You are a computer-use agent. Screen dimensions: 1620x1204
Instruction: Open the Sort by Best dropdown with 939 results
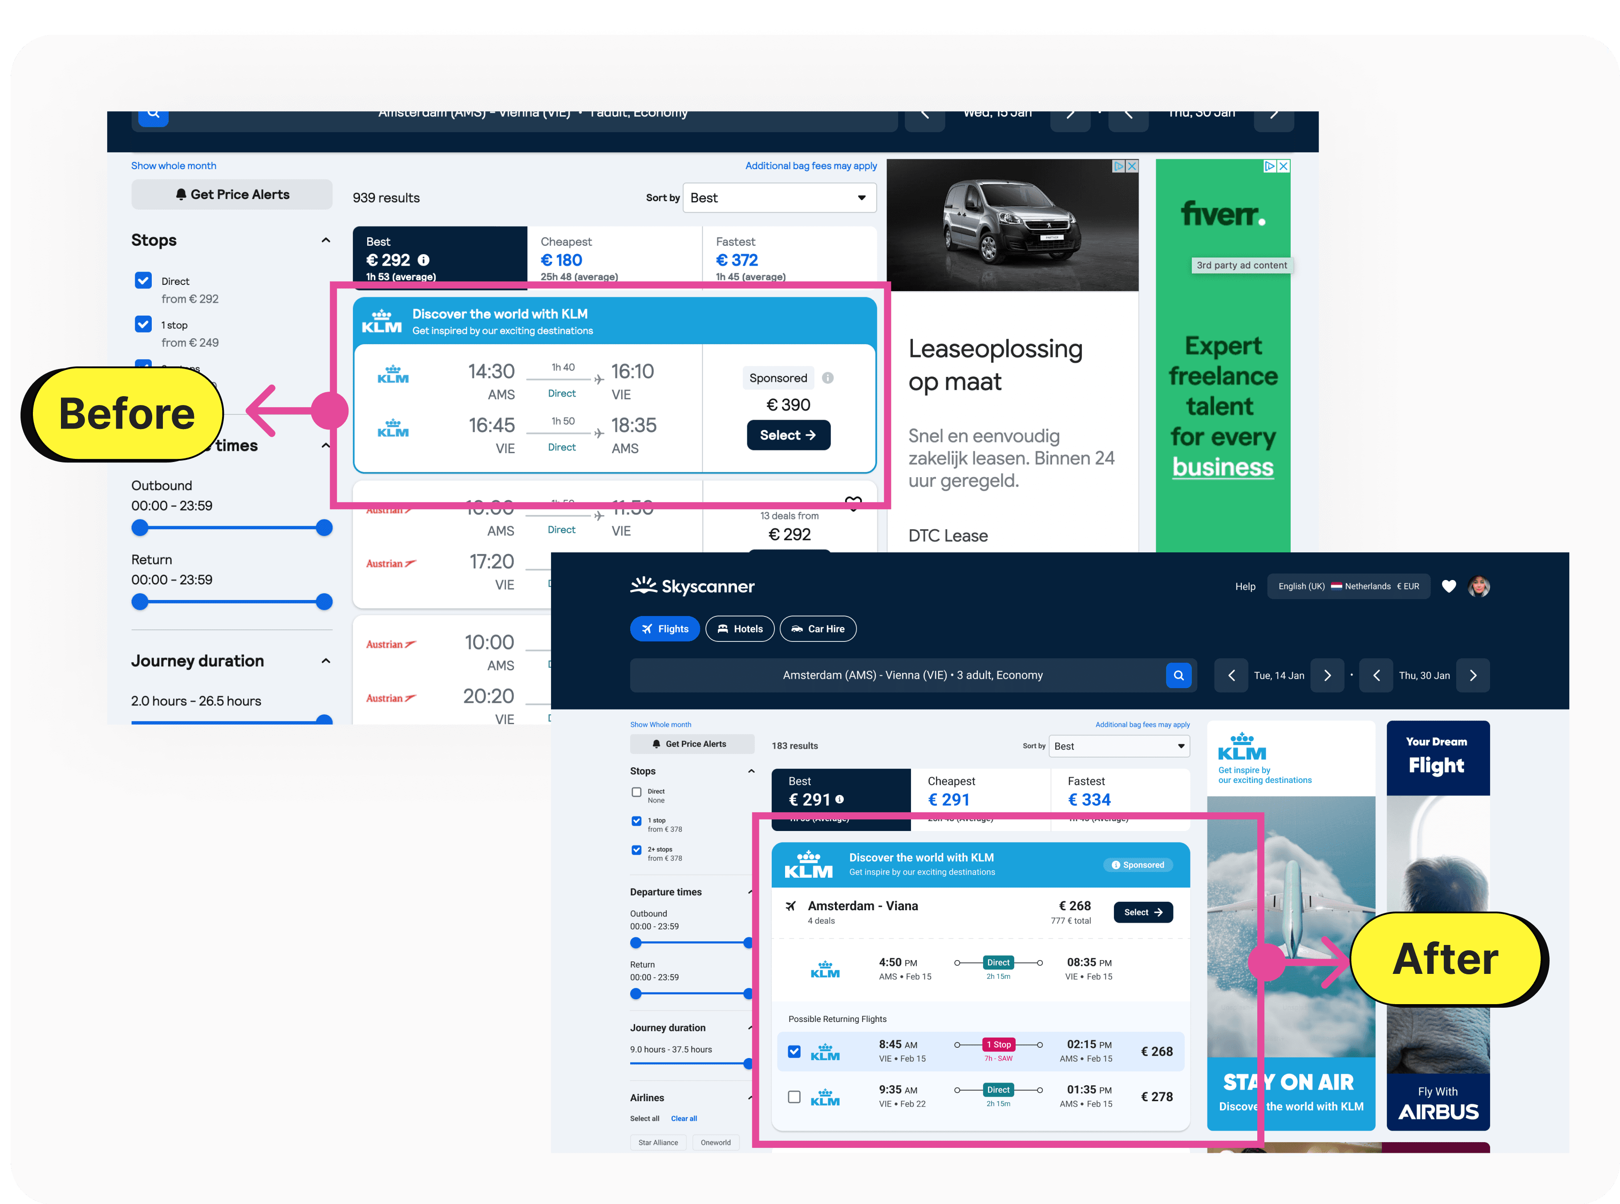tap(779, 198)
